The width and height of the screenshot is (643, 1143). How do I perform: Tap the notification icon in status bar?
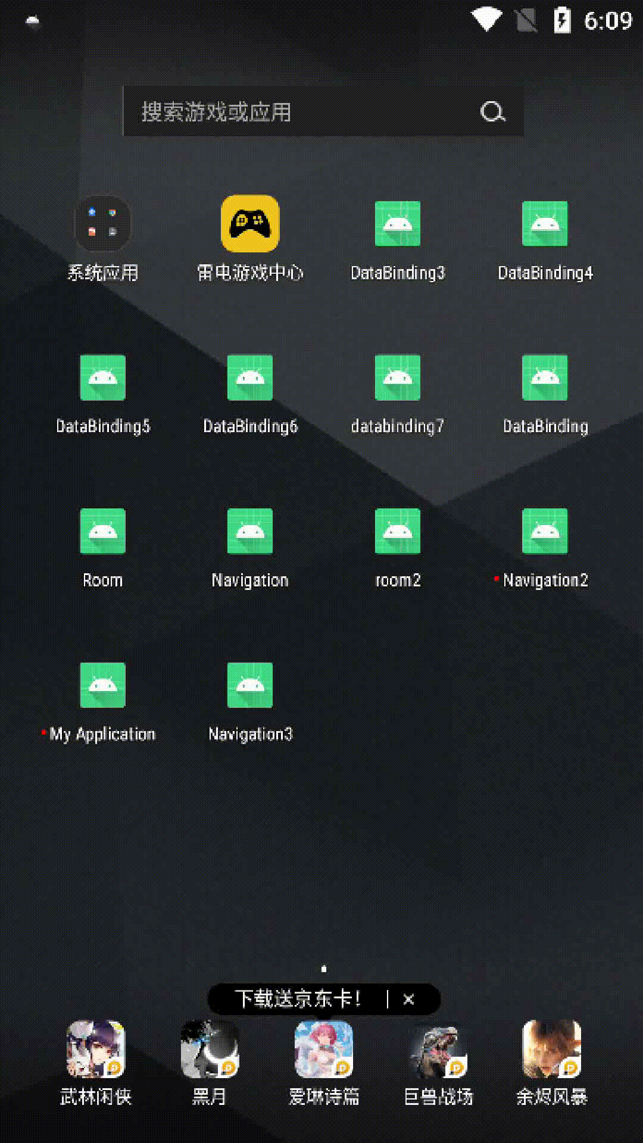point(33,21)
